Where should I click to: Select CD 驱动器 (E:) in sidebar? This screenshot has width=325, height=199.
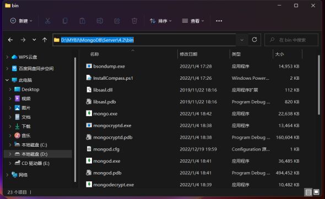[32, 163]
